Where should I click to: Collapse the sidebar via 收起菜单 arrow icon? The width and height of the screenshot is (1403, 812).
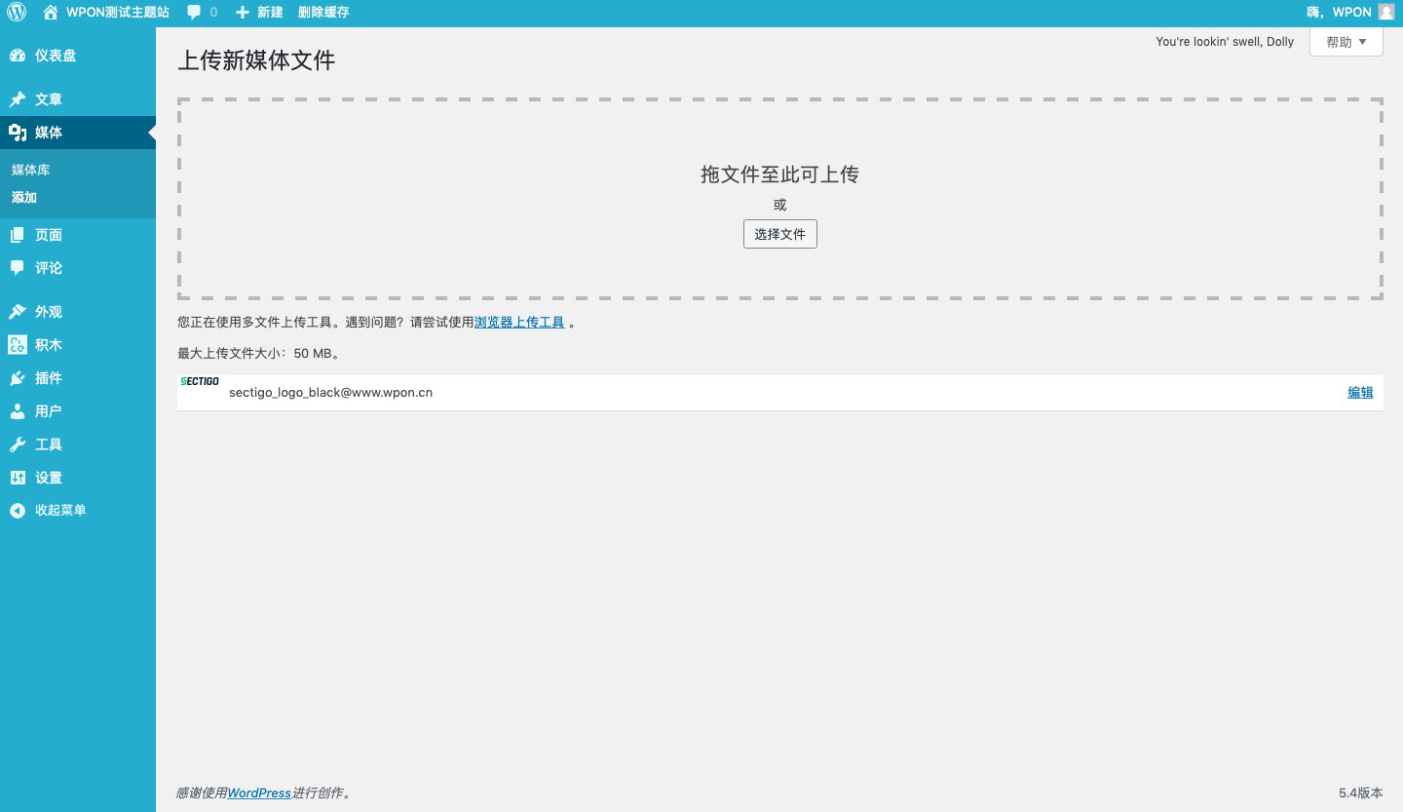coord(18,511)
